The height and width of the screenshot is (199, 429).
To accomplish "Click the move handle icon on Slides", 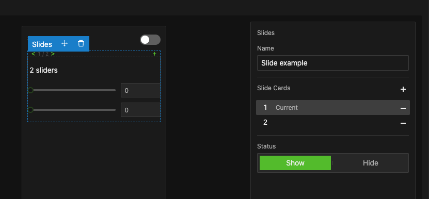I will [x=65, y=43].
